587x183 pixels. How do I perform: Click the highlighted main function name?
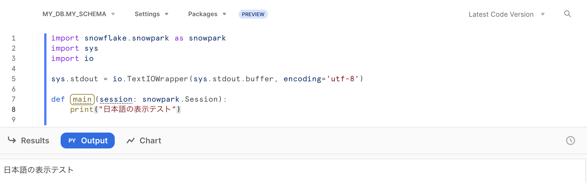(82, 99)
